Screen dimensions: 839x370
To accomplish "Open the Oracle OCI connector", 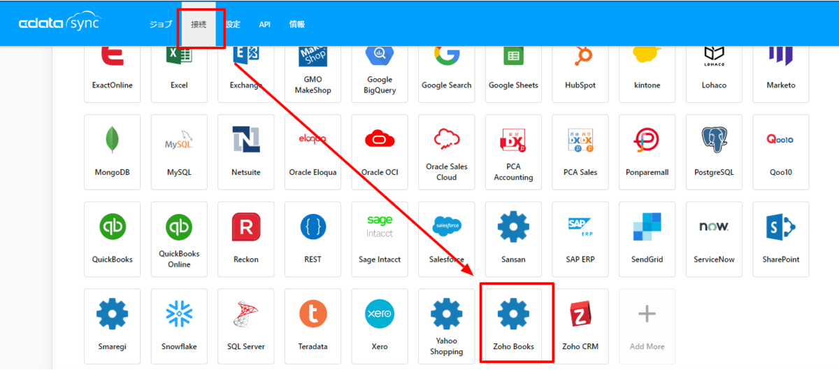I will [x=380, y=152].
